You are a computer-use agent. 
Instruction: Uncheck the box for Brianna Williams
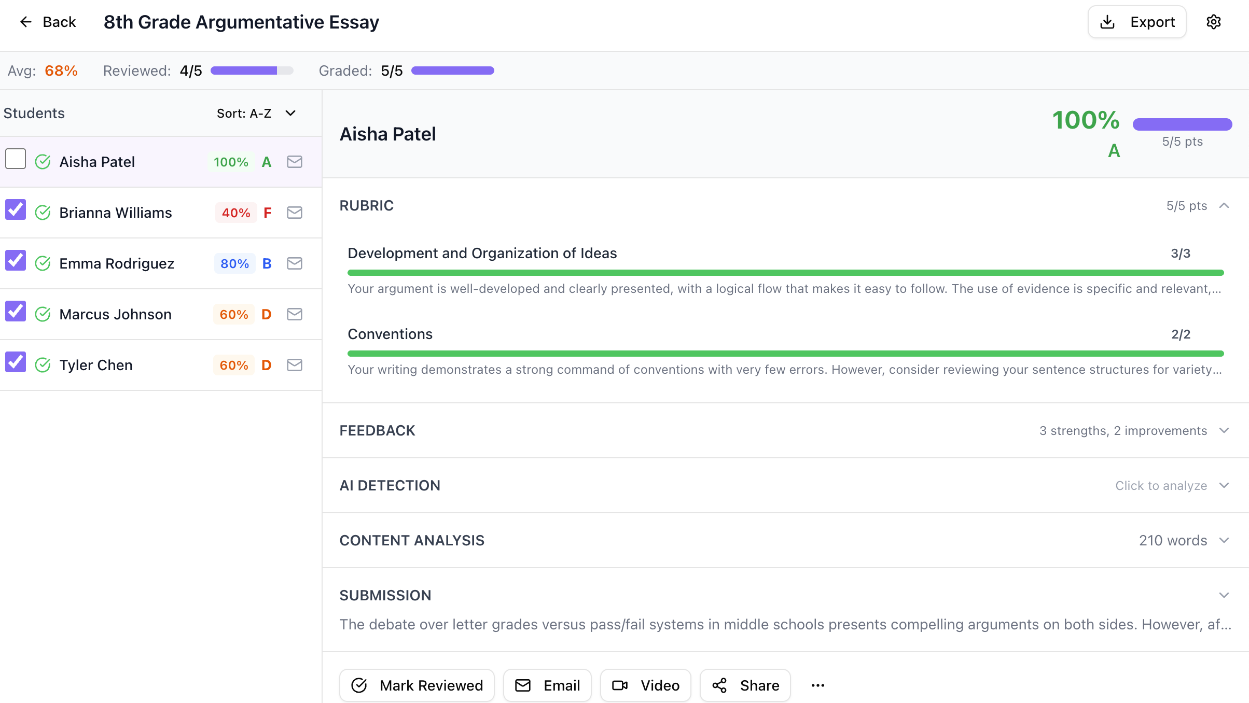[16, 209]
